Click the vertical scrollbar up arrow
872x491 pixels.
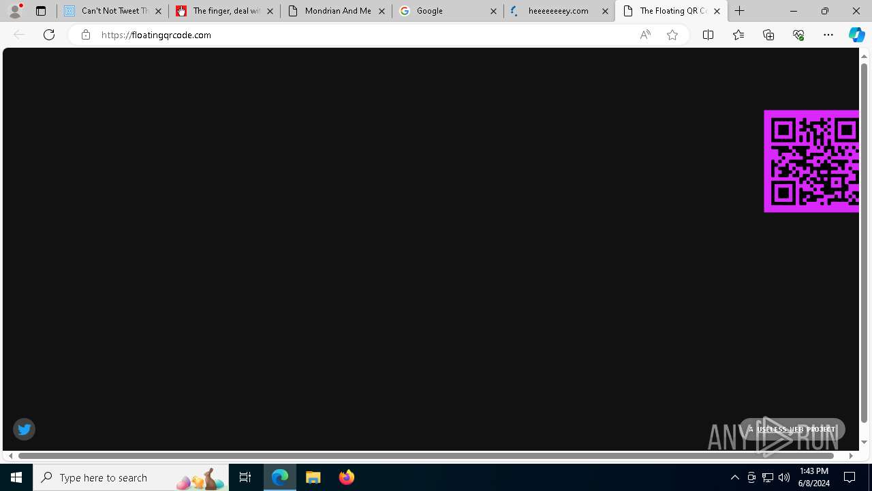[x=865, y=56]
